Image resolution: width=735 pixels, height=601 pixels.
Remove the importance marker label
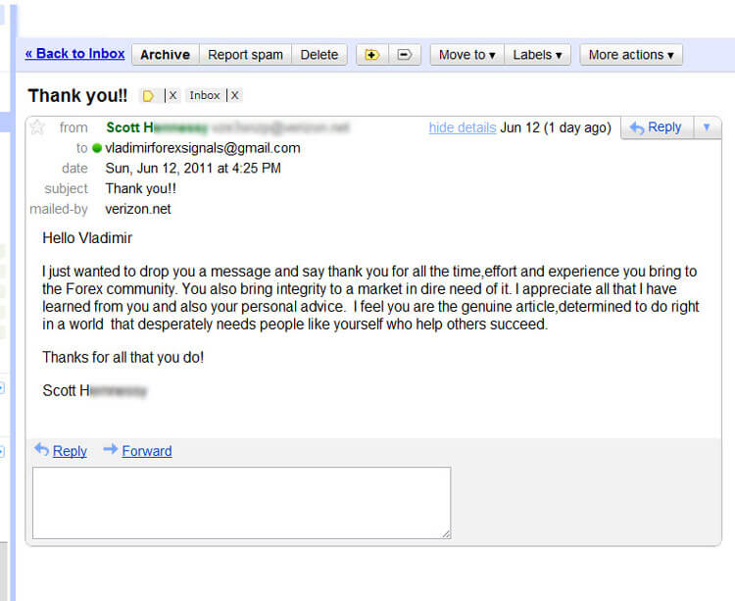pos(172,96)
